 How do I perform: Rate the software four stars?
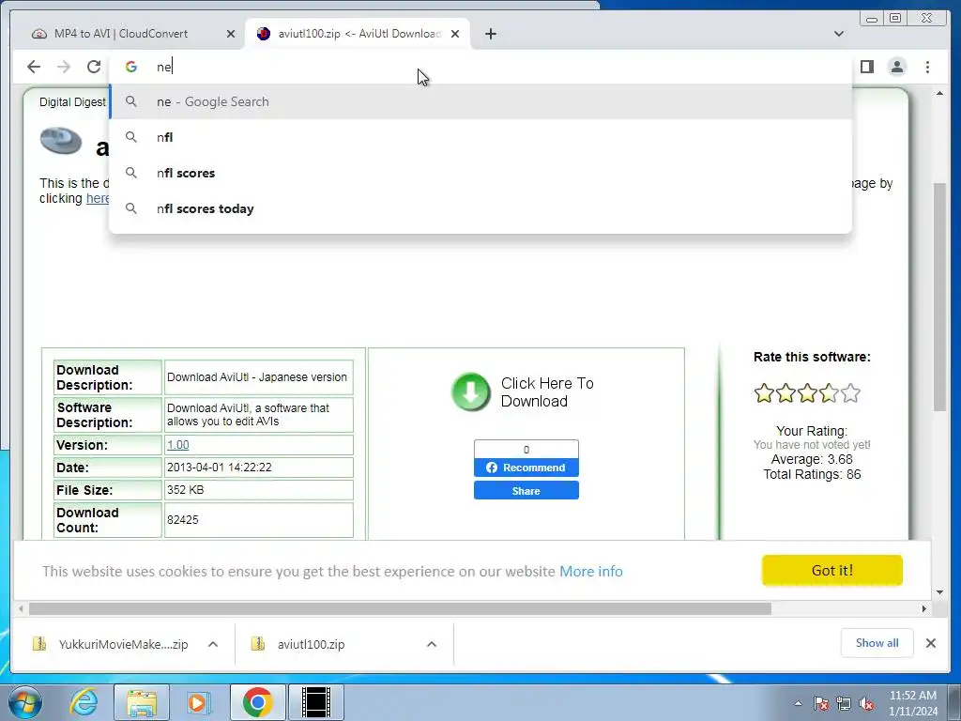coord(829,393)
